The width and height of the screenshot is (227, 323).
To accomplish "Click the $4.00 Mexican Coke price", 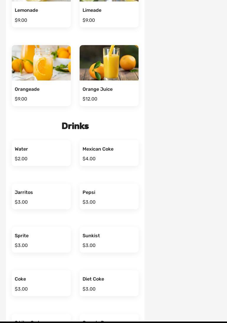I will click(89, 159).
